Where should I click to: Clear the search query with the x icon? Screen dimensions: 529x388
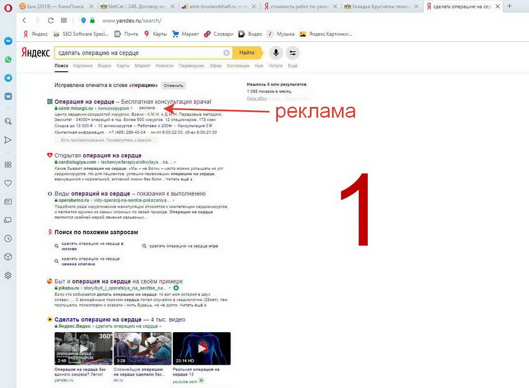point(226,52)
